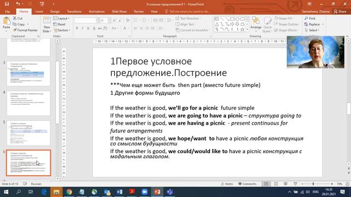Image resolution: width=351 pixels, height=197 pixels.
Task: Open the font size dropdown
Action: (x=109, y=21)
